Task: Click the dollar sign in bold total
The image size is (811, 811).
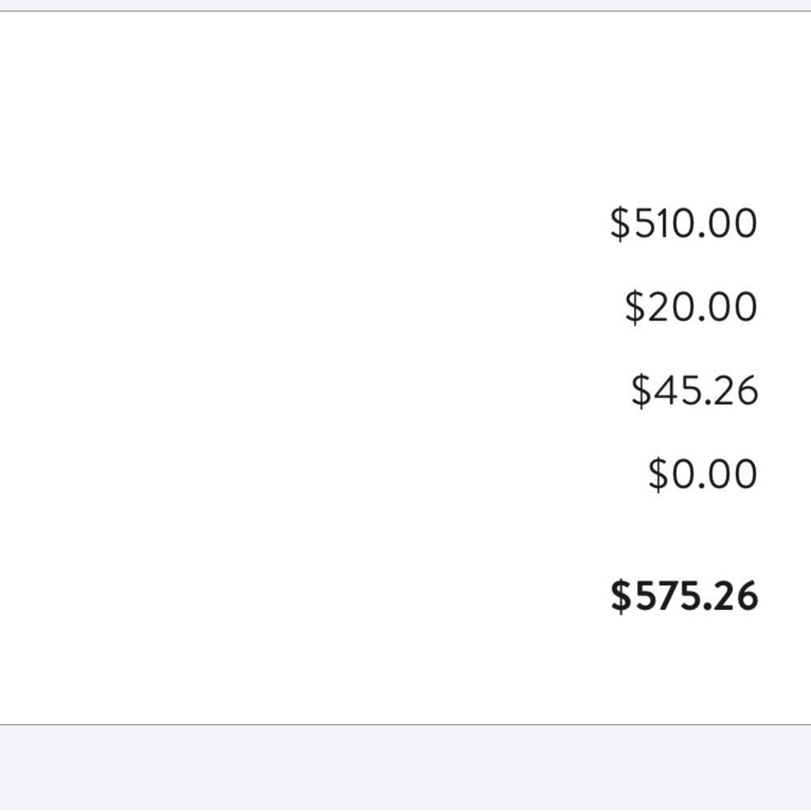Action: (x=620, y=596)
